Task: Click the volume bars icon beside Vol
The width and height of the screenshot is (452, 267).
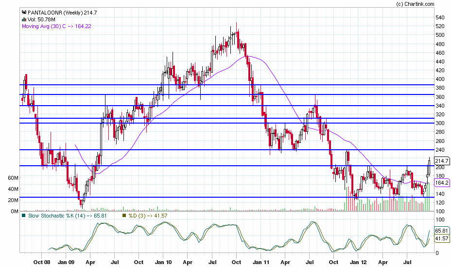Action: [24, 19]
